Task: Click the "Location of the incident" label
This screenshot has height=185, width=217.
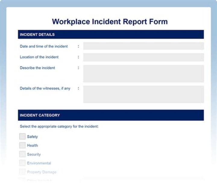Action: (x=39, y=57)
